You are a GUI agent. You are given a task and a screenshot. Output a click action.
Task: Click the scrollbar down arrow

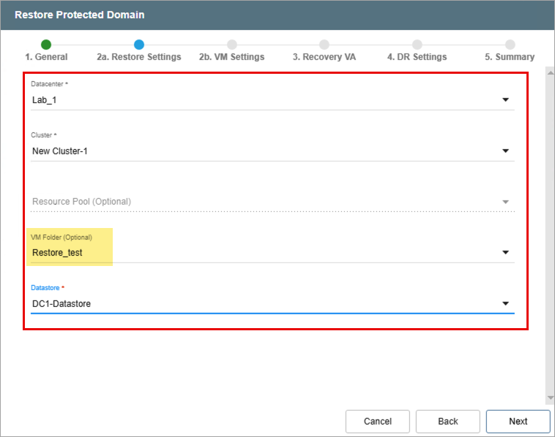click(550, 398)
